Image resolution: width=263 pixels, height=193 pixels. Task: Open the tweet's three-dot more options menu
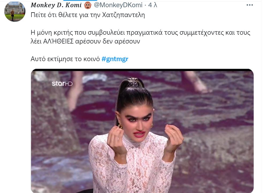pos(249,5)
